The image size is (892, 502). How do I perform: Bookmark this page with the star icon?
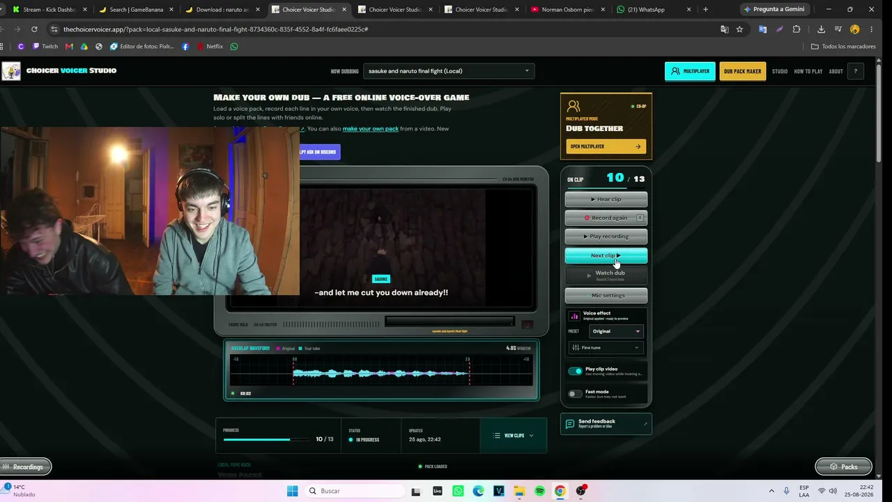739,29
